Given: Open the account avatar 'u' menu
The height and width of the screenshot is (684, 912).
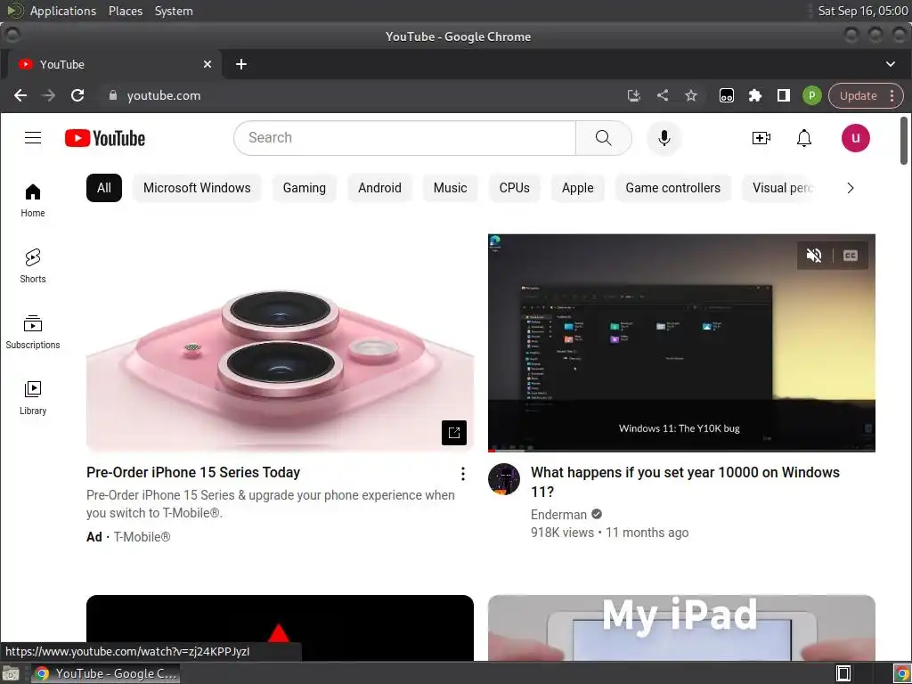Looking at the screenshot, I should pos(855,138).
